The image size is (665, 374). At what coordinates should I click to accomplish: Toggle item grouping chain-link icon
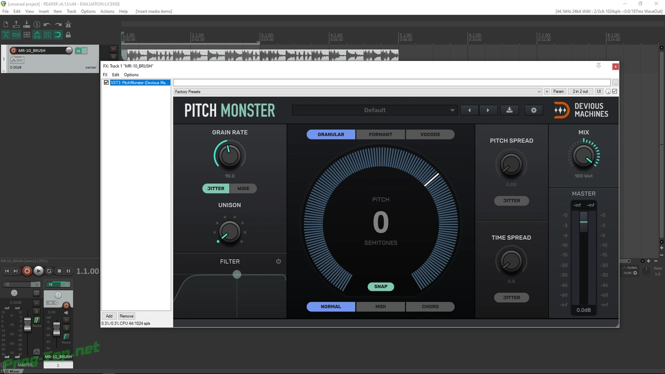(16, 34)
